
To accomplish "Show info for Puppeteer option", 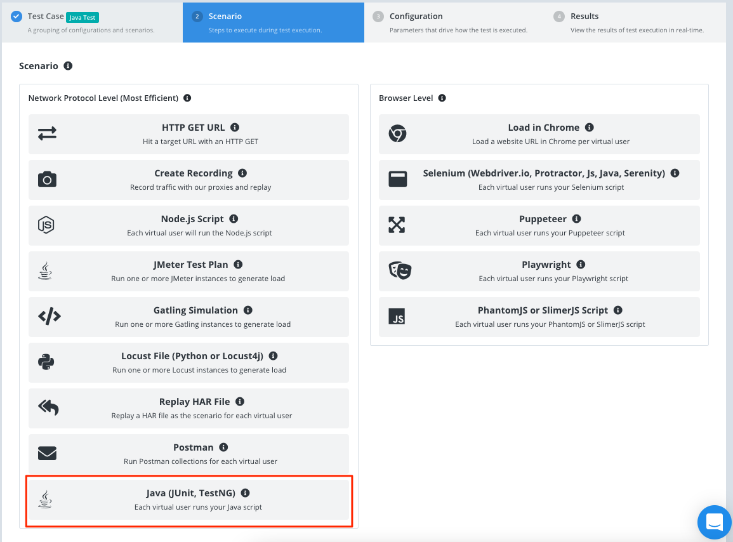I will [x=577, y=219].
